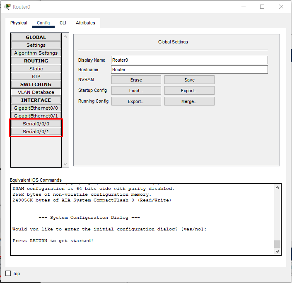Select the Config tab

click(43, 23)
